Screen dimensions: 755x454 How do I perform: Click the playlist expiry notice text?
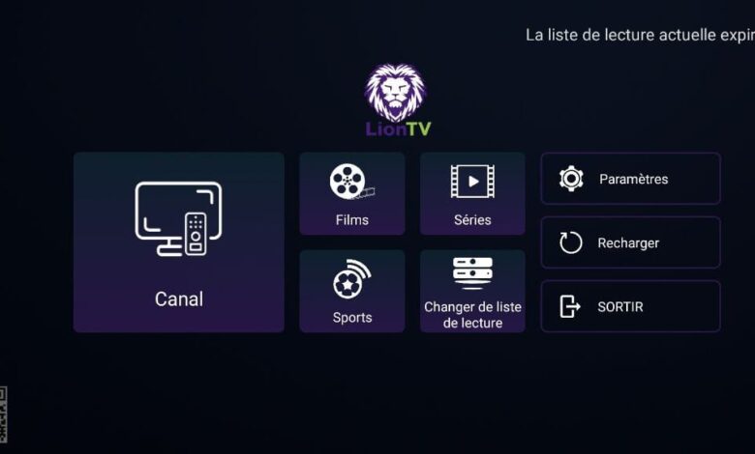tap(640, 35)
